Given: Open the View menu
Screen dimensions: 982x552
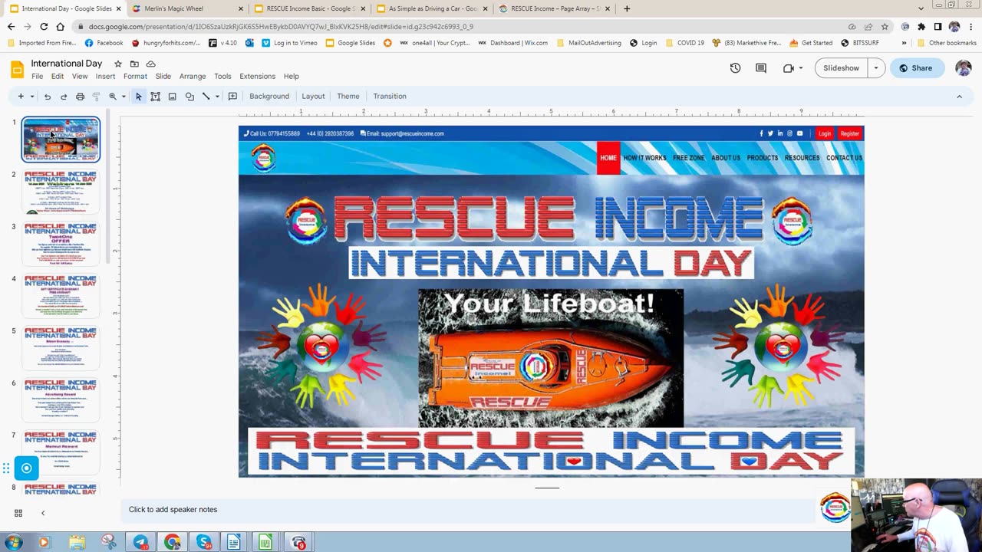Looking at the screenshot, I should [x=80, y=77].
